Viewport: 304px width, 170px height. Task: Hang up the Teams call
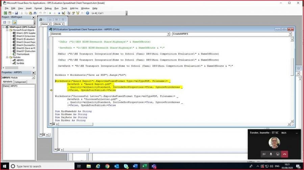click(x=285, y=154)
